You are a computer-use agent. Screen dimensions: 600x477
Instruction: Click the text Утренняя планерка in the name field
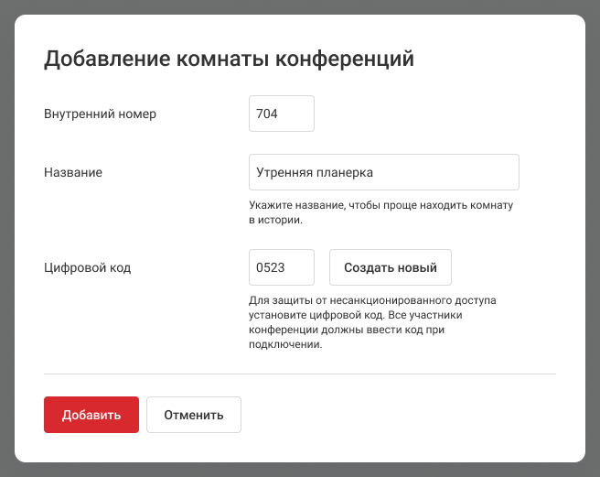click(316, 172)
